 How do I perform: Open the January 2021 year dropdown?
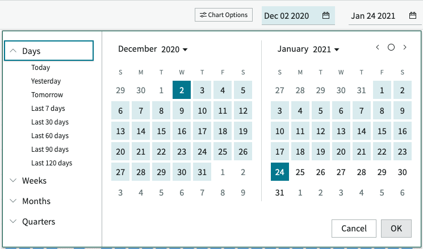[326, 49]
